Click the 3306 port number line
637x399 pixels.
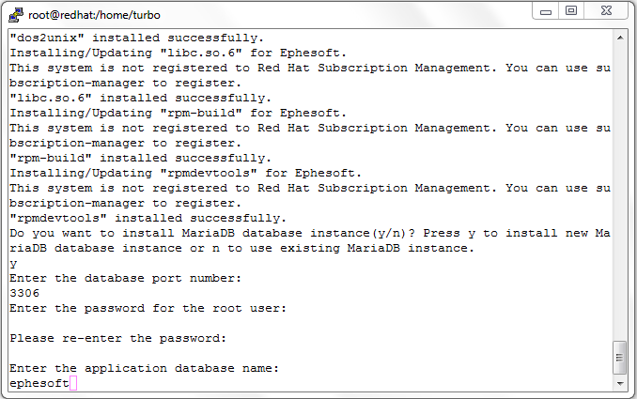pyautogui.click(x=24, y=293)
